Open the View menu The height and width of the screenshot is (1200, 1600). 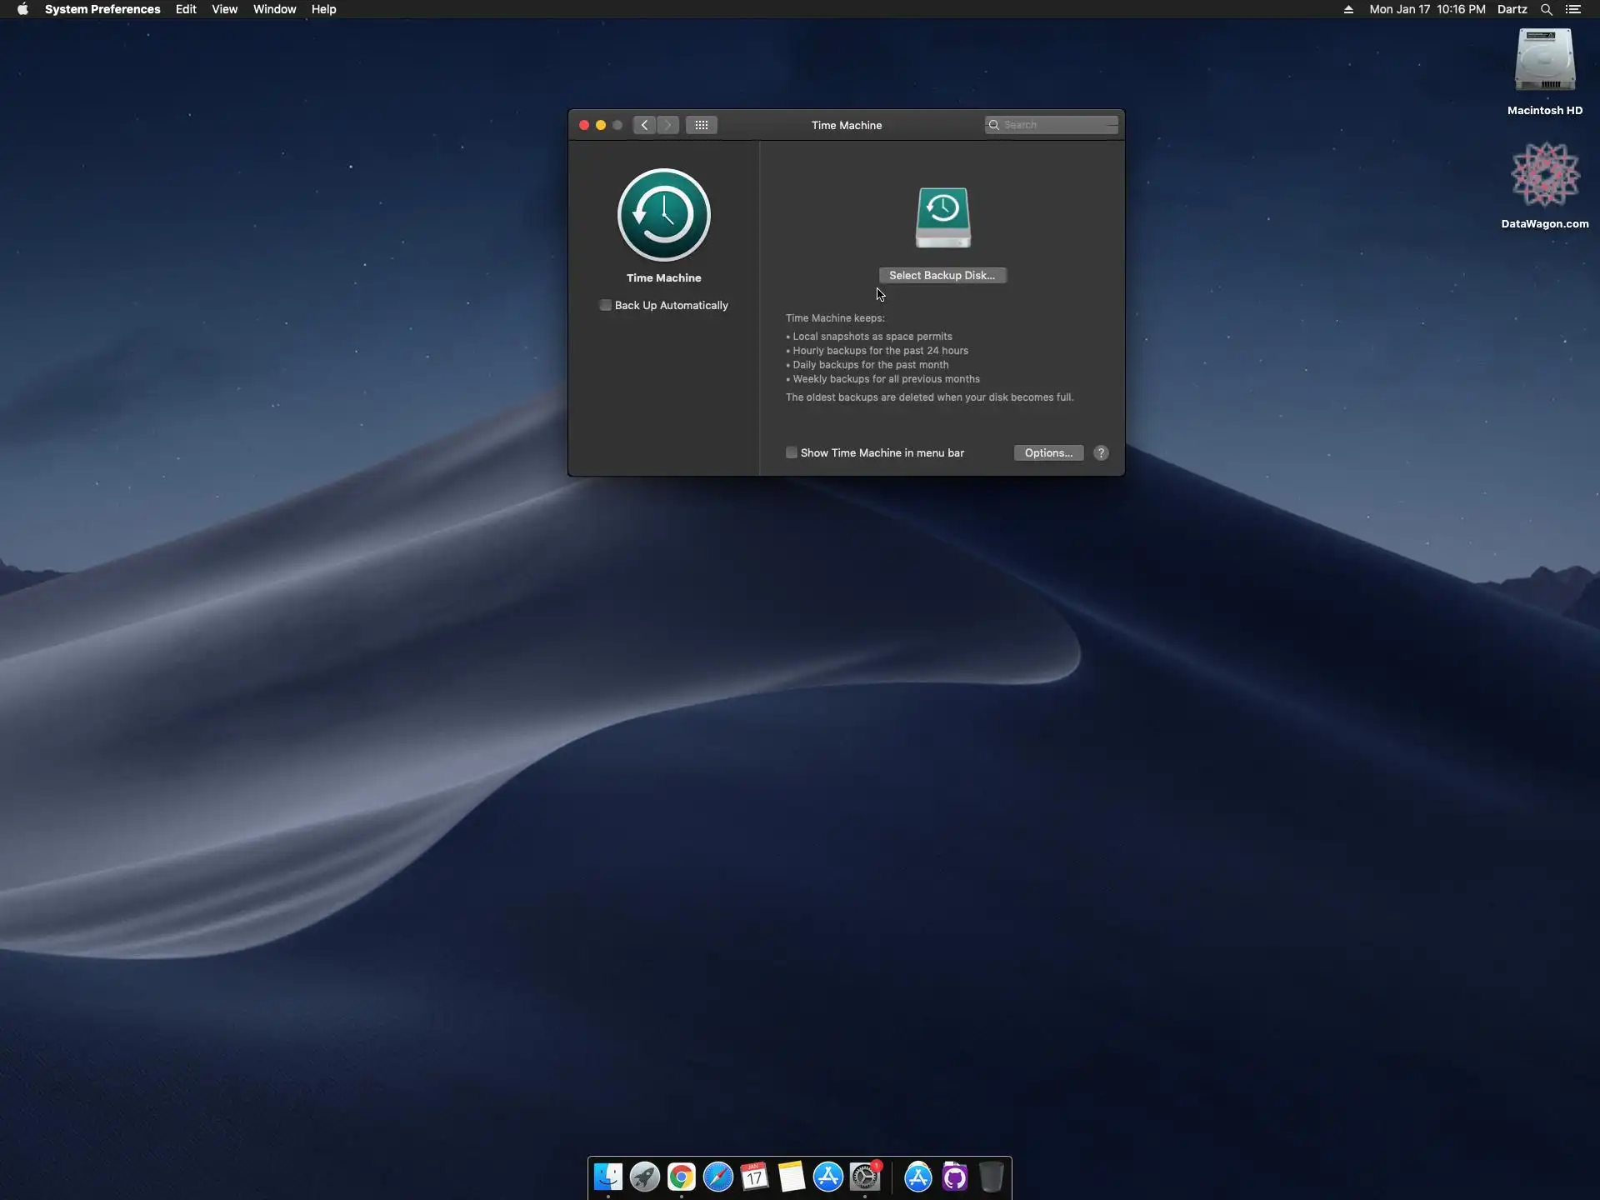224,9
